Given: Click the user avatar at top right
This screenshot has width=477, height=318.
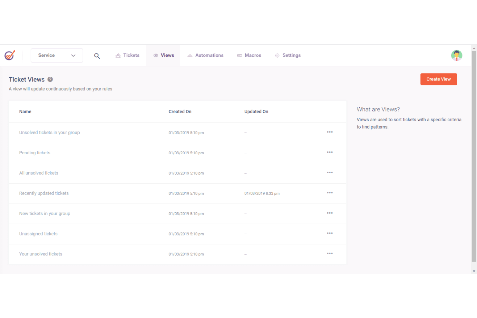Looking at the screenshot, I should click(x=457, y=55).
